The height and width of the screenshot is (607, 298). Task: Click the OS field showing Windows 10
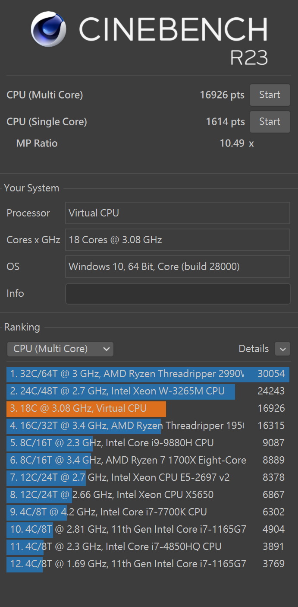pyautogui.click(x=177, y=267)
